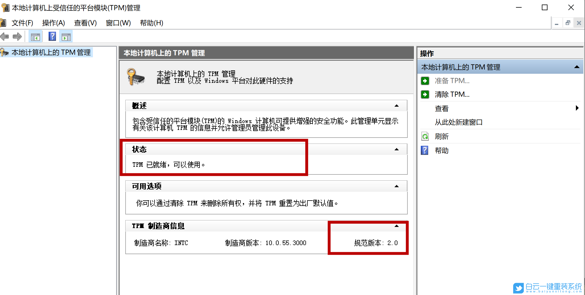This screenshot has width=585, height=295.
Task: Click 从此处新建窗口 action link
Action: pos(458,122)
